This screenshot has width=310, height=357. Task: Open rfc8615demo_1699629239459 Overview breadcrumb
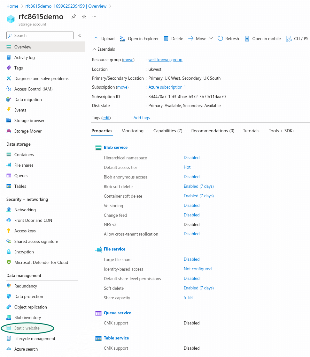pos(66,6)
